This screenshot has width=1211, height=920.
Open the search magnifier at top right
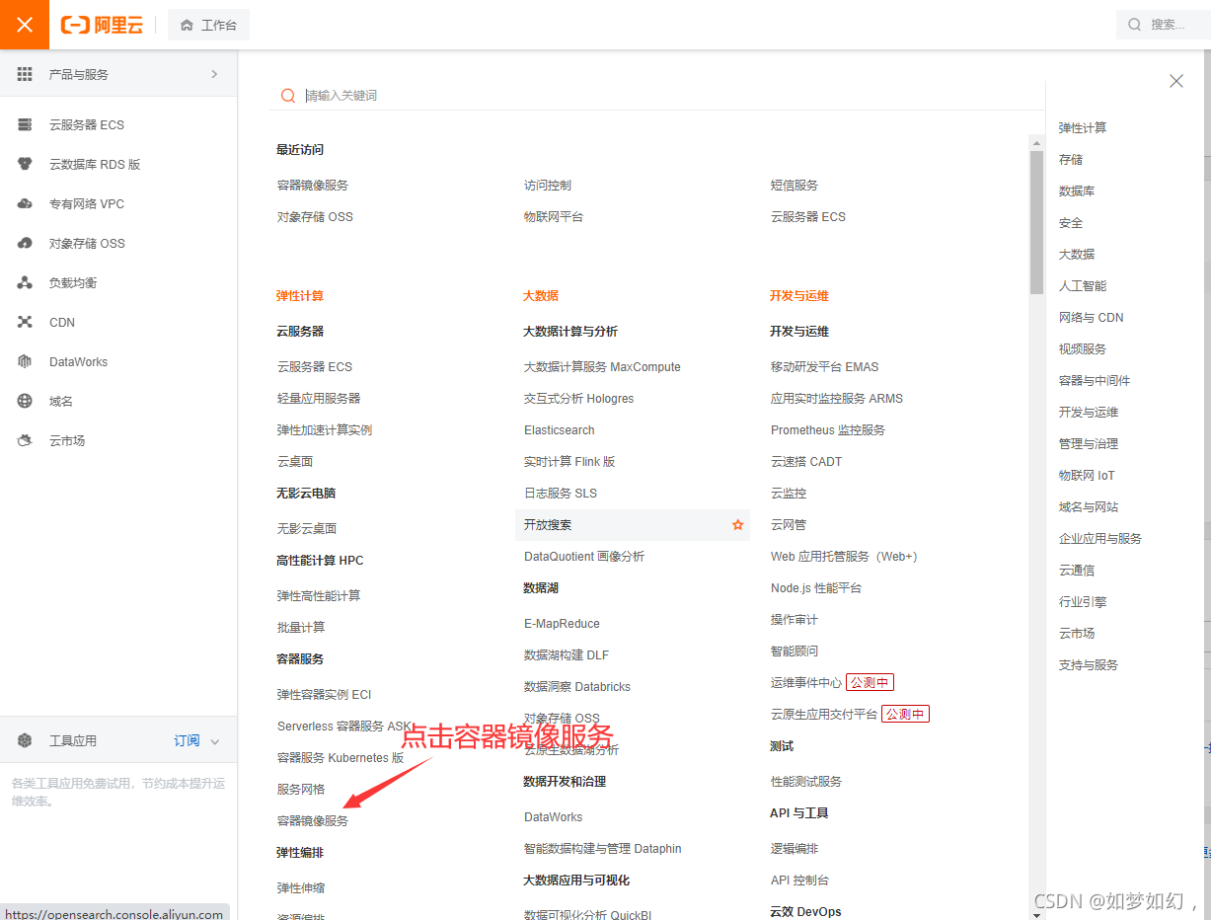[x=1134, y=25]
